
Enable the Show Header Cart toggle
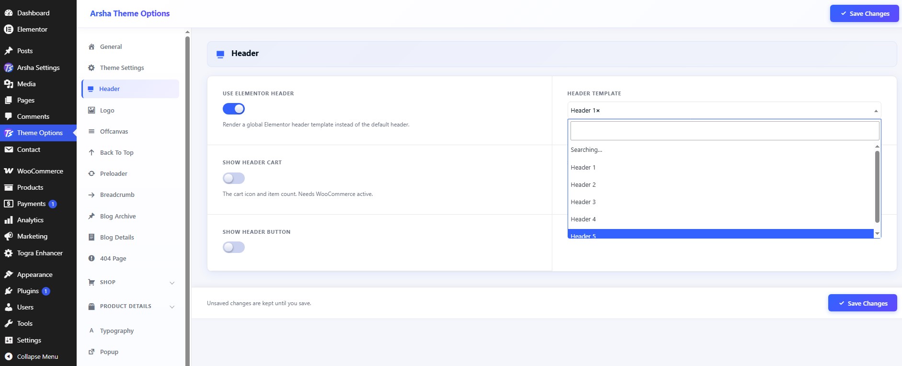(x=234, y=178)
